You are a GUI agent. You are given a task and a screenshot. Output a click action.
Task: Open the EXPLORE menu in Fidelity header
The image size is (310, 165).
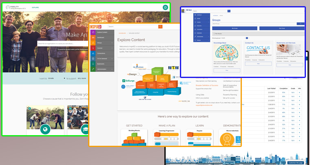(x=35, y=7)
